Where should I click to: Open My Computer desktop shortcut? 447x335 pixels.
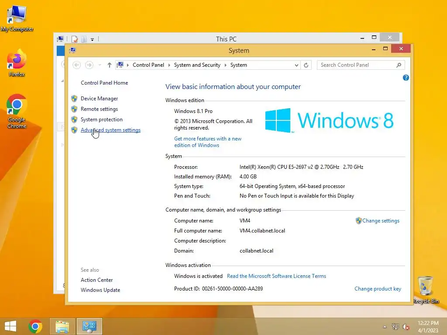tap(17, 18)
